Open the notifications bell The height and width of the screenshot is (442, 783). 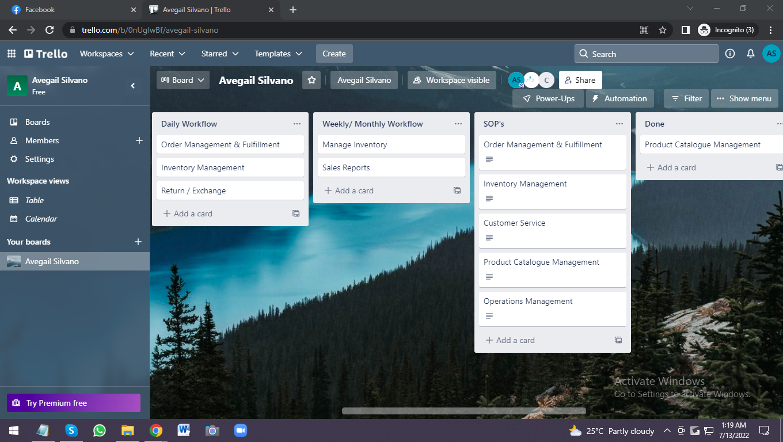pos(751,54)
